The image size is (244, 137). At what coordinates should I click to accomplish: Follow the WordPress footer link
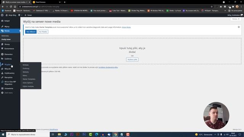tap(53, 129)
